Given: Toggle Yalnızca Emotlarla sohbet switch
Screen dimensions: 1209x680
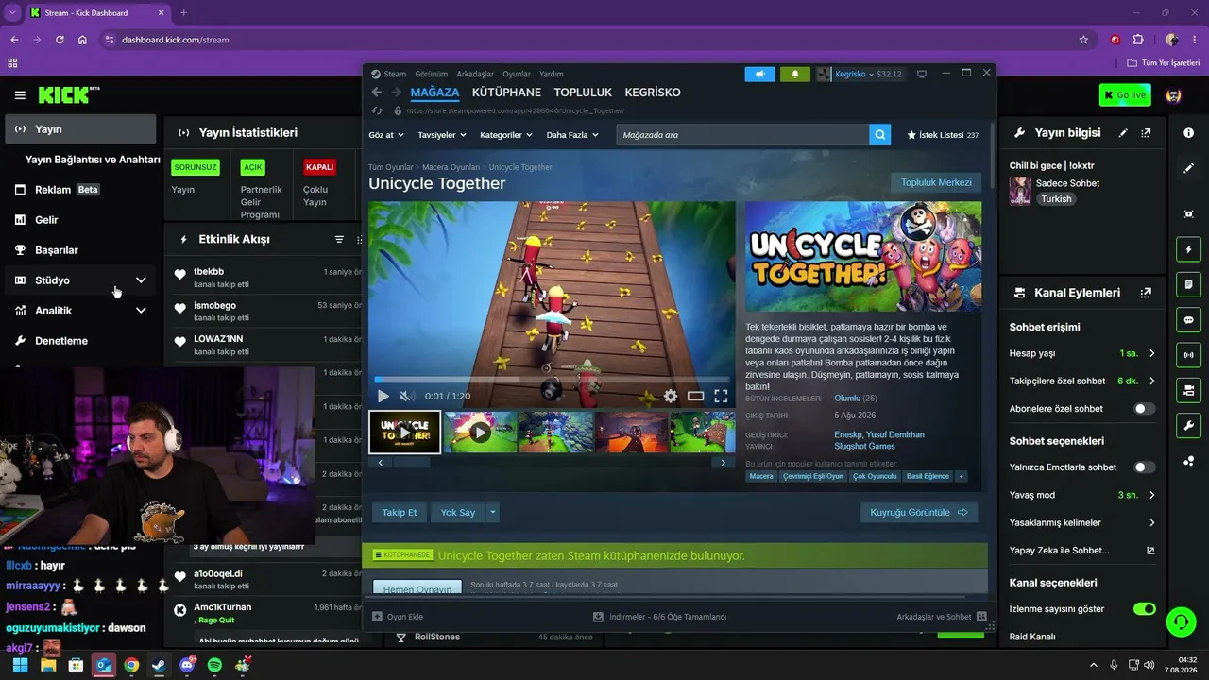Looking at the screenshot, I should [1144, 467].
